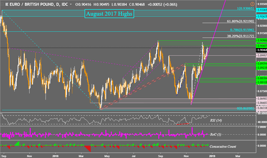Click the cyan 0.92625 price axis tag
The width and height of the screenshot is (267, 158).
(262, 16)
